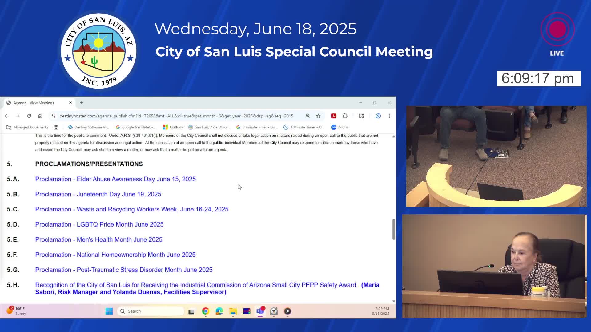Viewport: 591px width, 332px height.
Task: Open Elder Abuse Awareness Day proclamation
Action: click(x=115, y=179)
